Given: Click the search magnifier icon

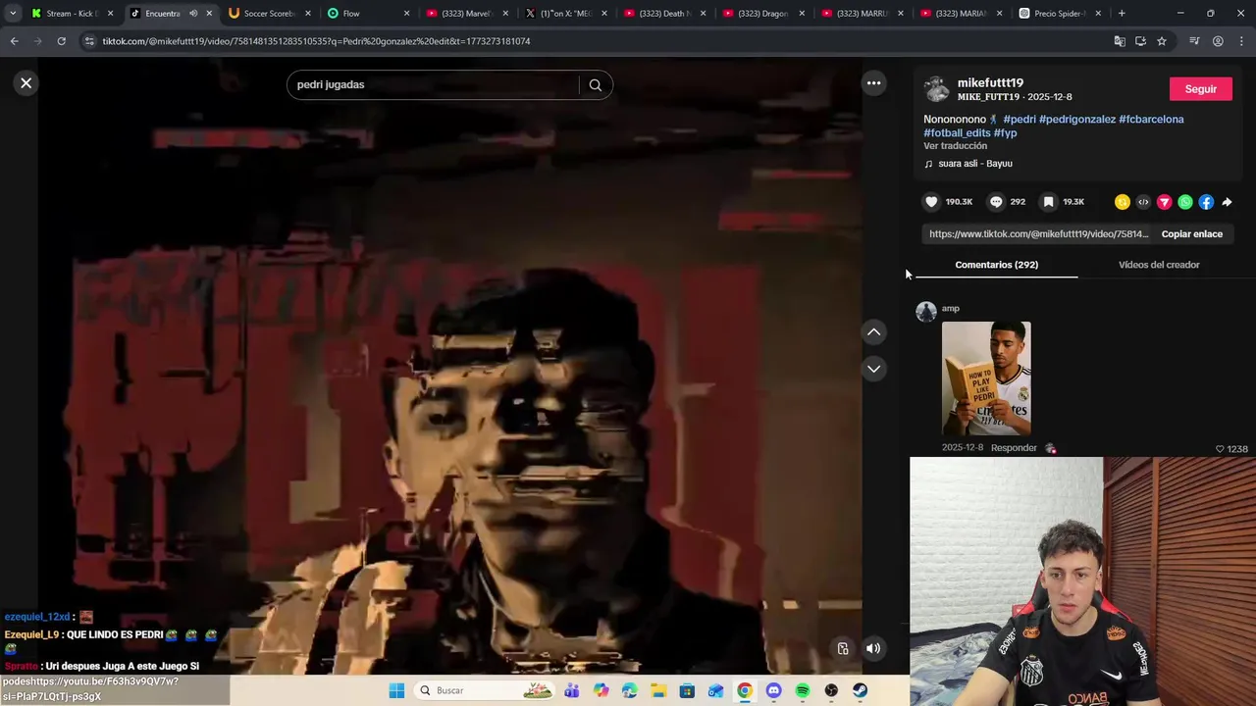Looking at the screenshot, I should tap(595, 85).
